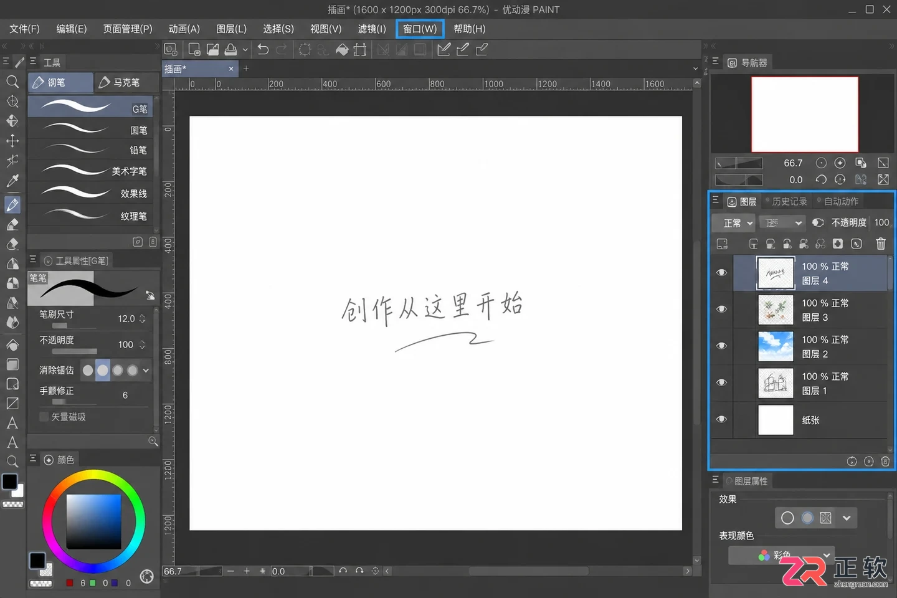Choose the eraser tool
The width and height of the screenshot is (897, 598).
(x=12, y=244)
